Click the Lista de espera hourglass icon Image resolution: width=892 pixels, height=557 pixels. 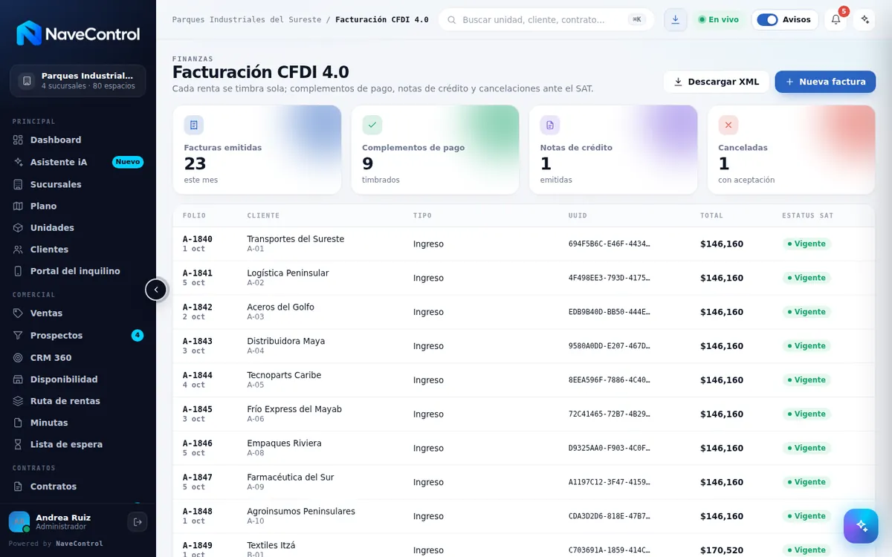point(19,444)
